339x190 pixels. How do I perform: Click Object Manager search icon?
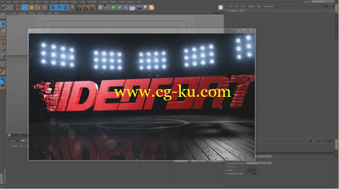pyautogui.click(x=323, y=7)
